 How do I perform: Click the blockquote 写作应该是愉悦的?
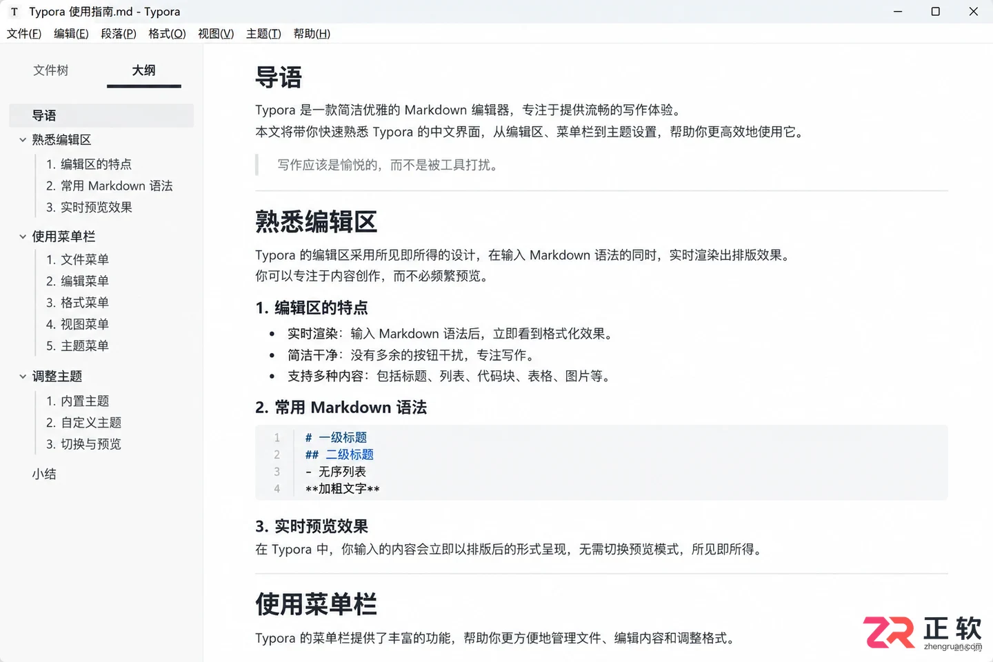tap(388, 165)
